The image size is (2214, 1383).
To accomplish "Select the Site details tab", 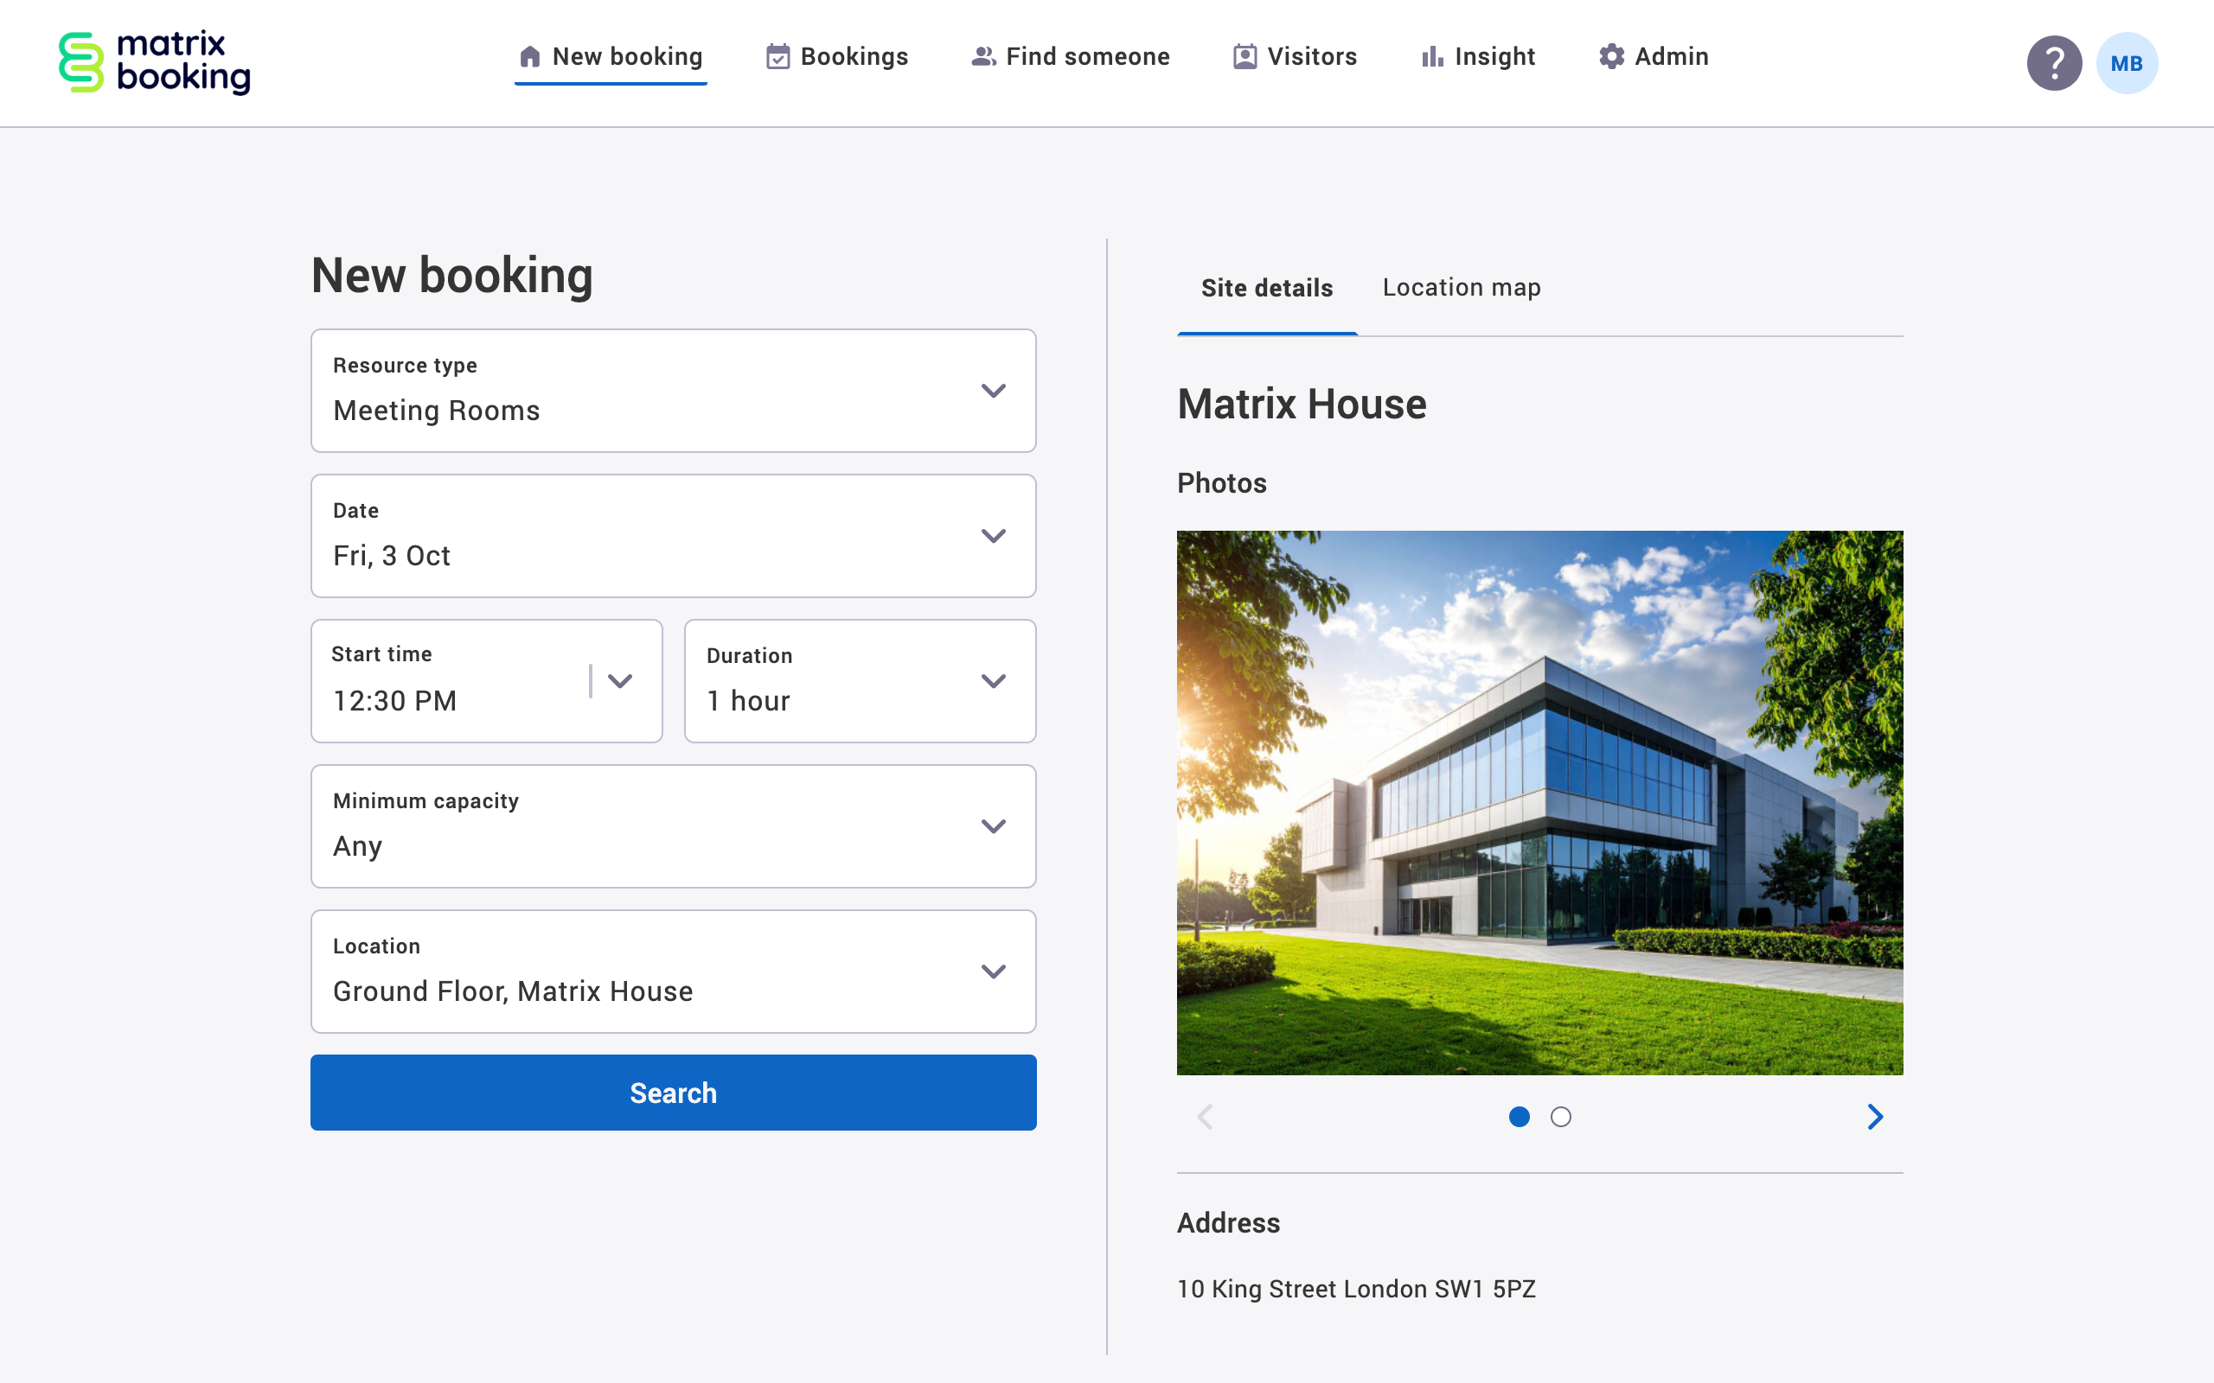I will pyautogui.click(x=1266, y=287).
